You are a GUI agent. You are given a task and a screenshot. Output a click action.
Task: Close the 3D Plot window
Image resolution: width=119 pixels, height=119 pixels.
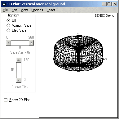point(115,4)
